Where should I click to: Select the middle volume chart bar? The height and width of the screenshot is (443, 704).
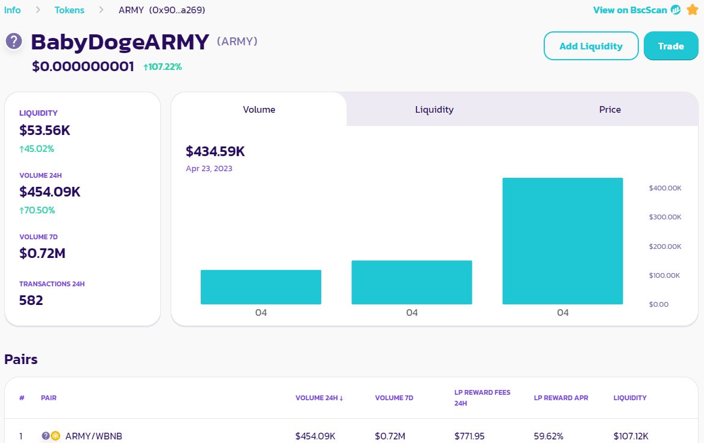click(x=412, y=282)
